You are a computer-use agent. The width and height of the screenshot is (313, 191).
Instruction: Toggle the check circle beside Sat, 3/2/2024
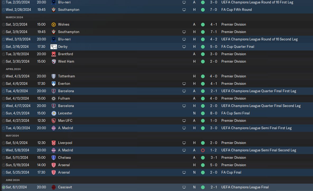click(x=4, y=25)
